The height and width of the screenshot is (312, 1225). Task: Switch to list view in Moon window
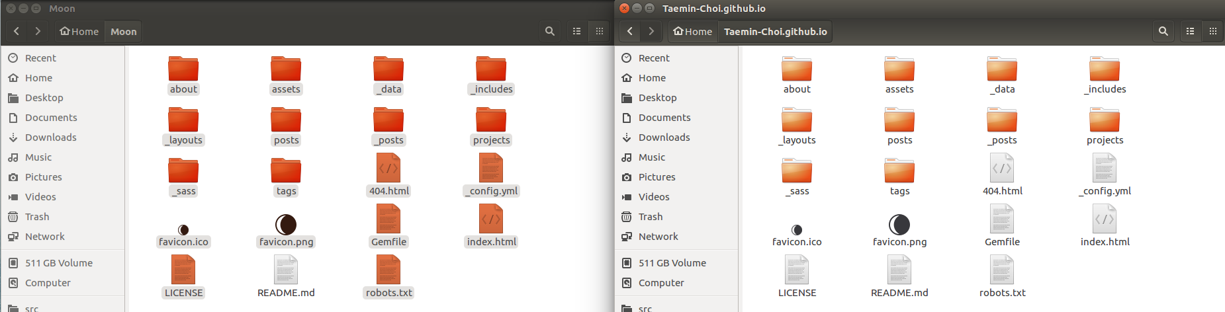coord(577,31)
